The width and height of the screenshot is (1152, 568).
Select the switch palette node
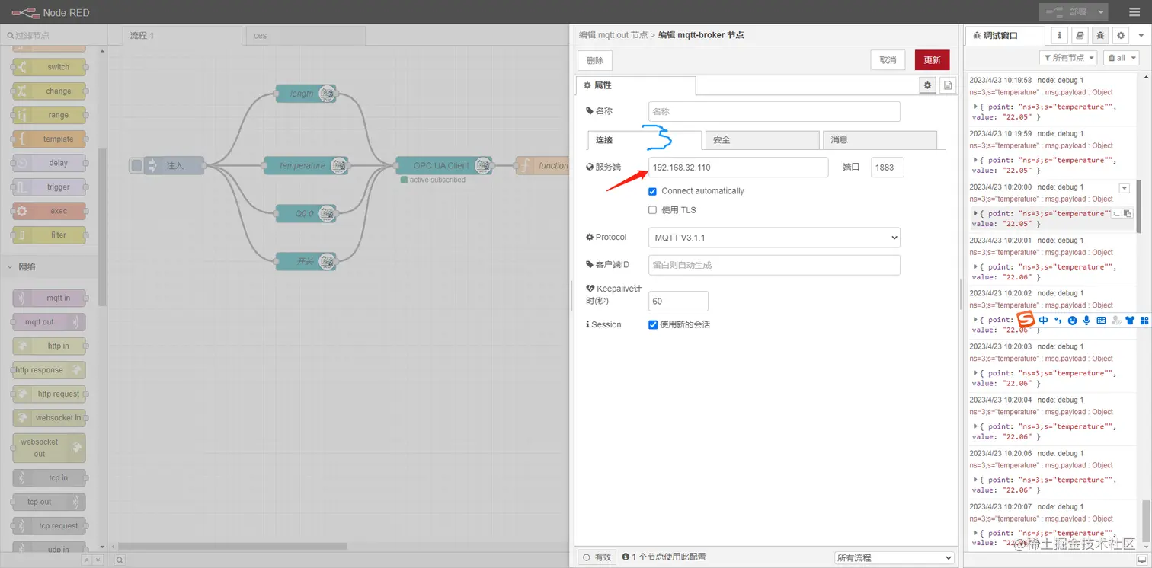(x=49, y=67)
